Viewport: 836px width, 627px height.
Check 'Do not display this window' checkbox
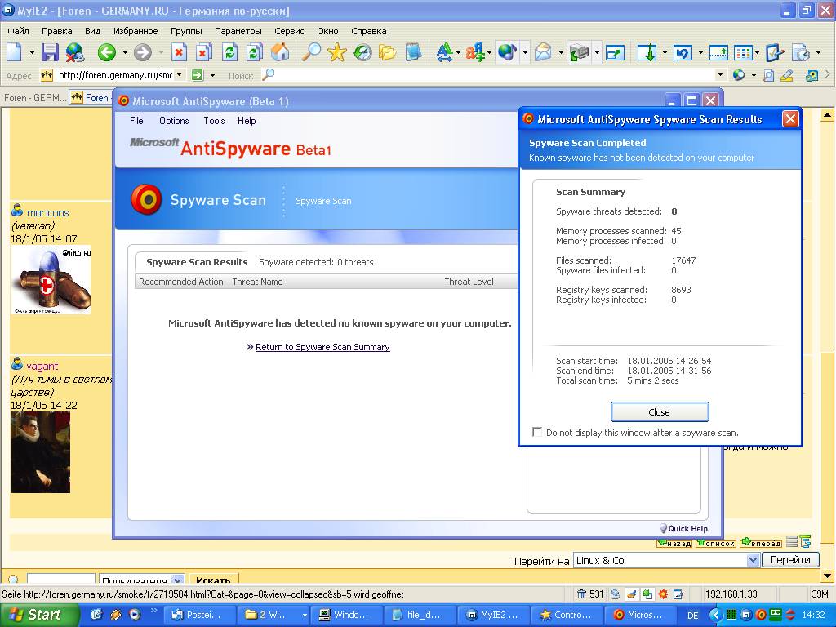(x=537, y=433)
